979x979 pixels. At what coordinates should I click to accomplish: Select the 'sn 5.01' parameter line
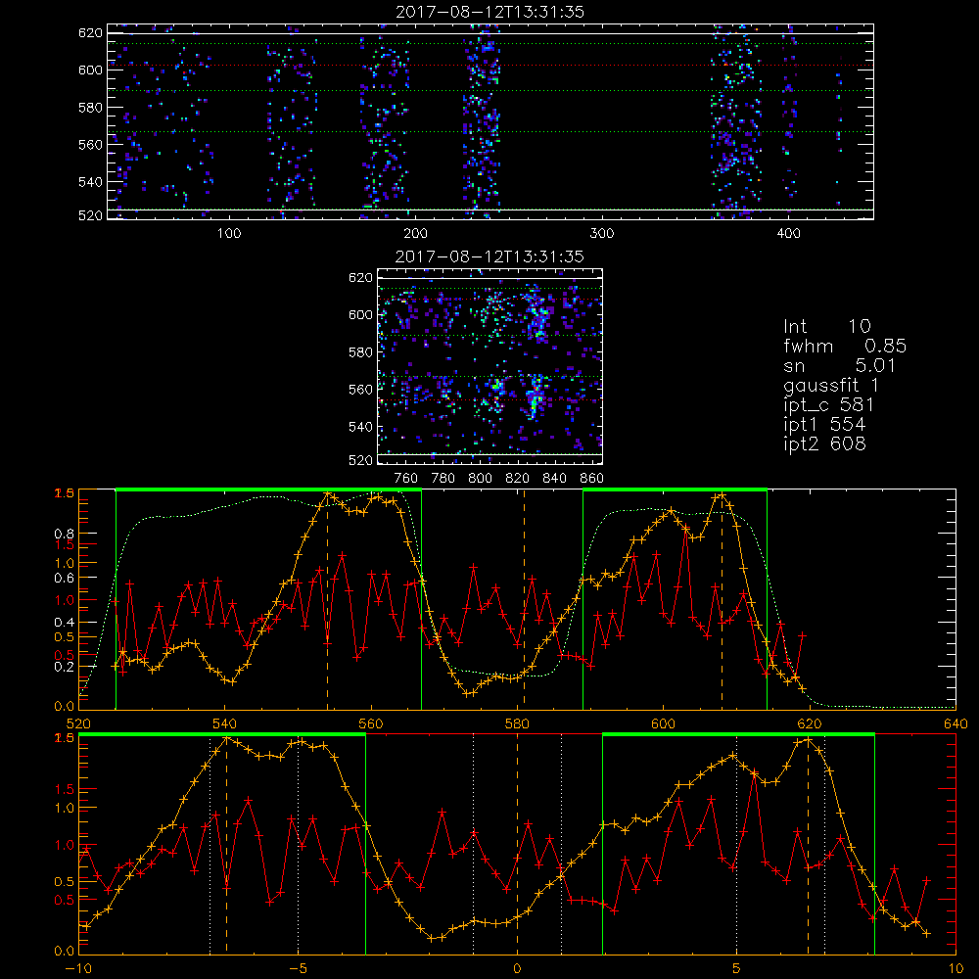tap(840, 365)
